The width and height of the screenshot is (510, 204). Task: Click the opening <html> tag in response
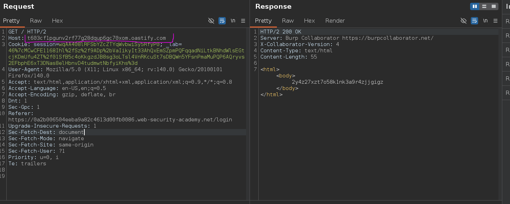(270, 69)
